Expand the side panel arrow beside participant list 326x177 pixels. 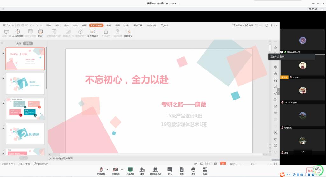pos(278,92)
